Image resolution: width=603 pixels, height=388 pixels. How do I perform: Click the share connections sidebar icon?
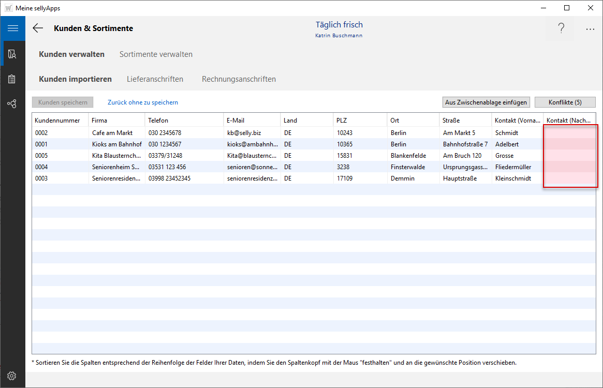click(12, 104)
